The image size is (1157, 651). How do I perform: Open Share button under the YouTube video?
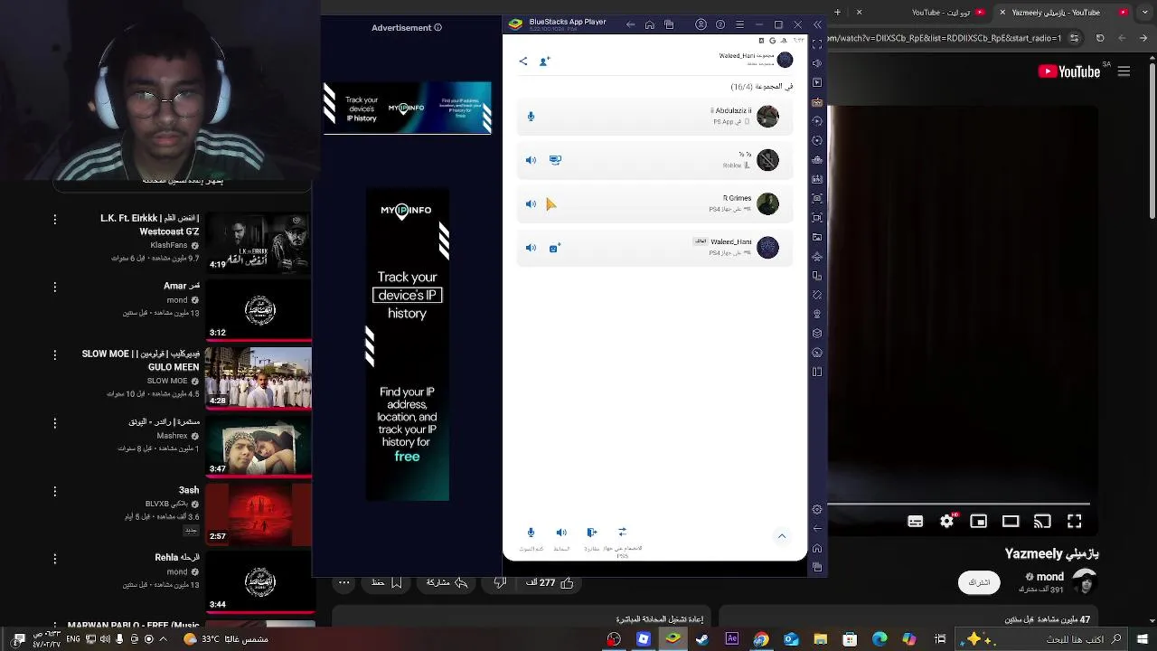(446, 583)
